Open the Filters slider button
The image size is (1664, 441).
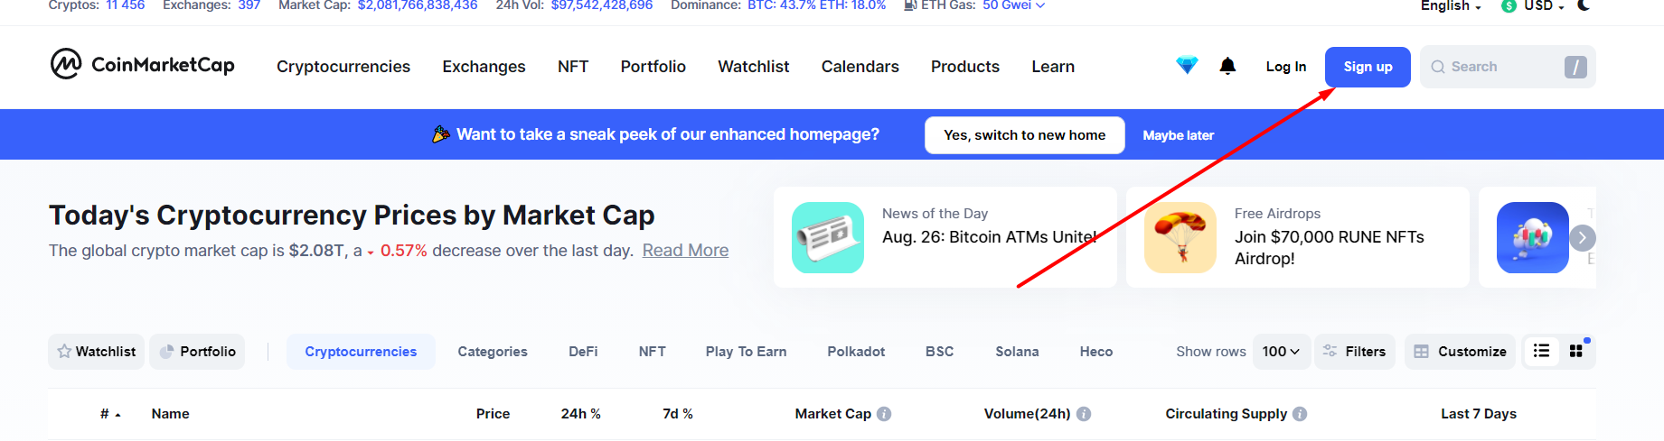pos(1354,352)
